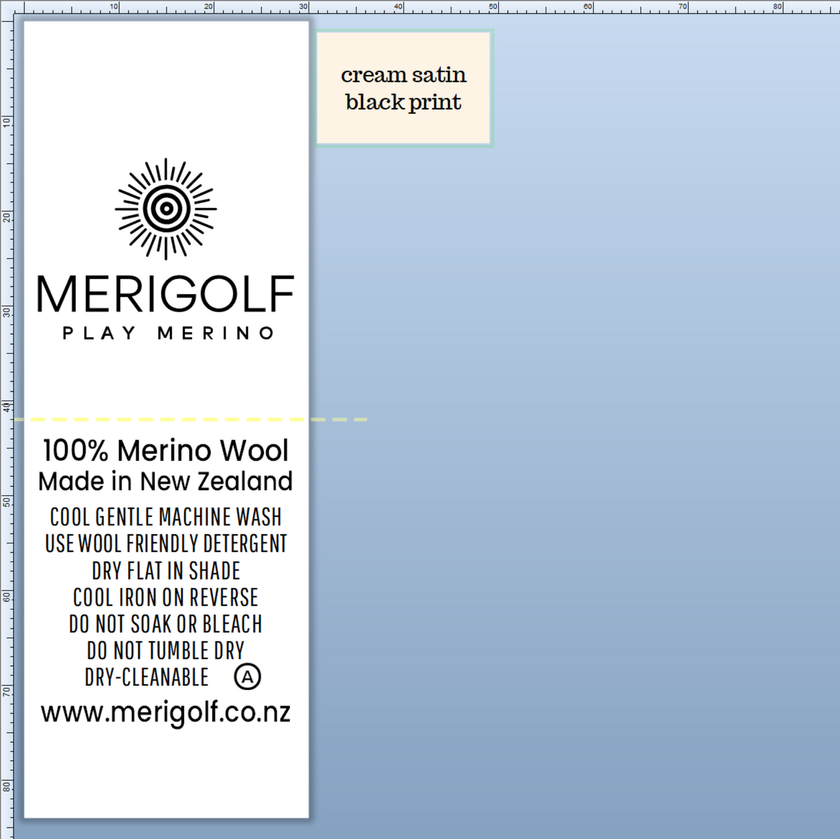840x839 pixels.
Task: Select the 'DRY FLAT IN SHADE' text
Action: pos(165,570)
